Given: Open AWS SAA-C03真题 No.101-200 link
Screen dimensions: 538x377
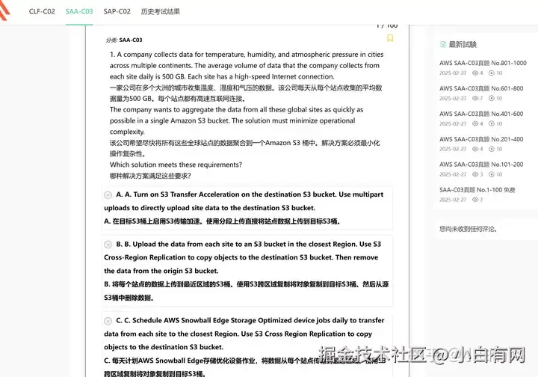Looking at the screenshot, I should click(481, 165).
